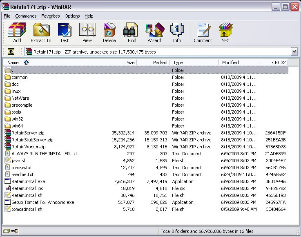The height and width of the screenshot is (237, 301).
Task: Sort by Modified column header
Action: click(239, 63)
